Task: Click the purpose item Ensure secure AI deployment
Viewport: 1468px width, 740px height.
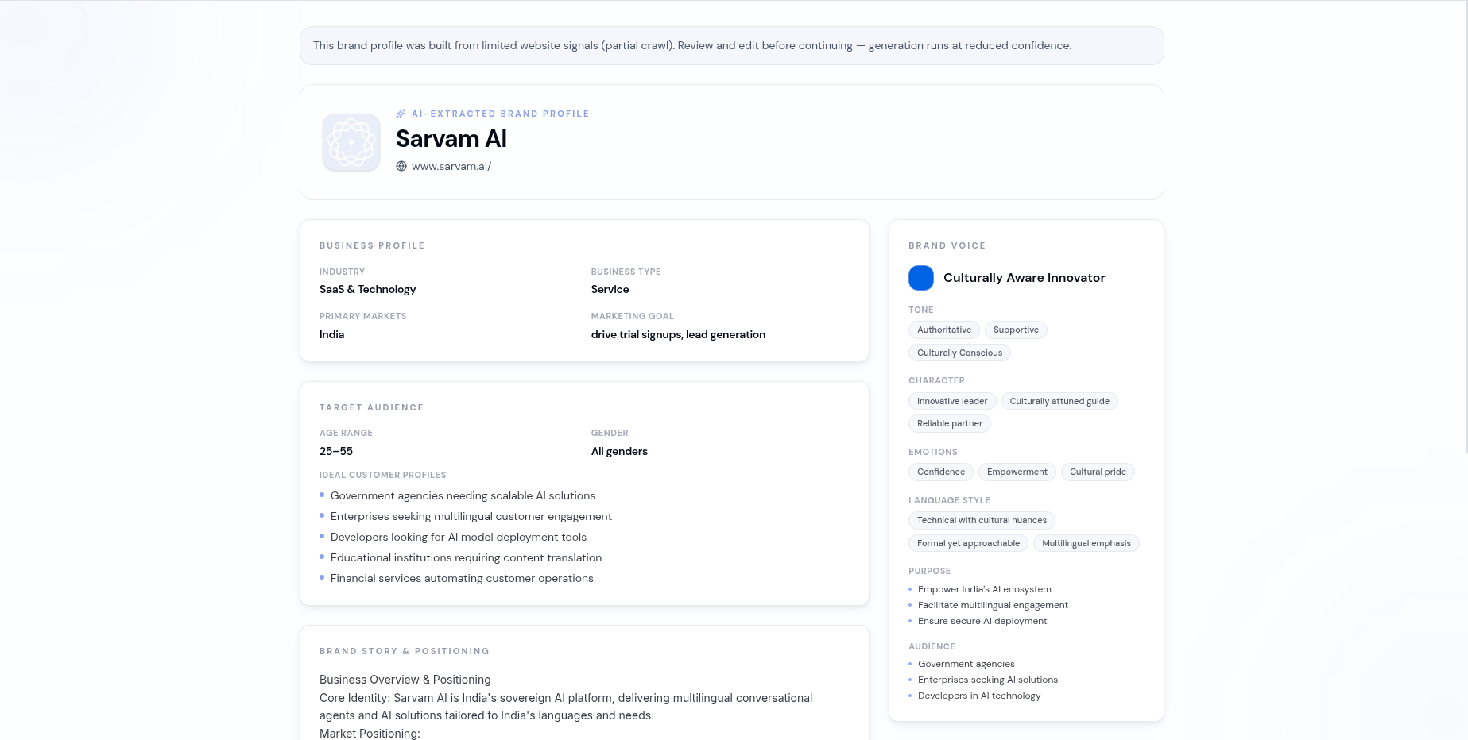Action: click(x=982, y=622)
